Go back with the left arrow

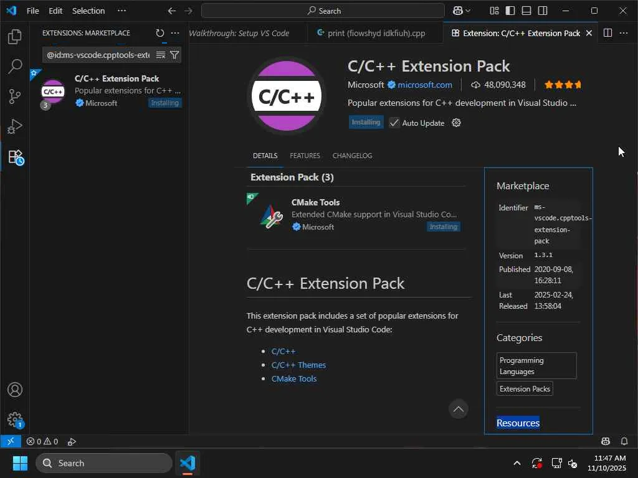(172, 11)
